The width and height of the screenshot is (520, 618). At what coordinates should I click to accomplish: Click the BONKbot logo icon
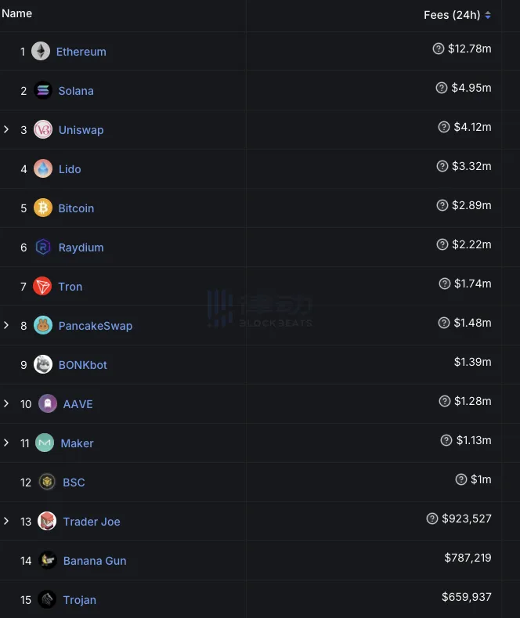(x=43, y=365)
